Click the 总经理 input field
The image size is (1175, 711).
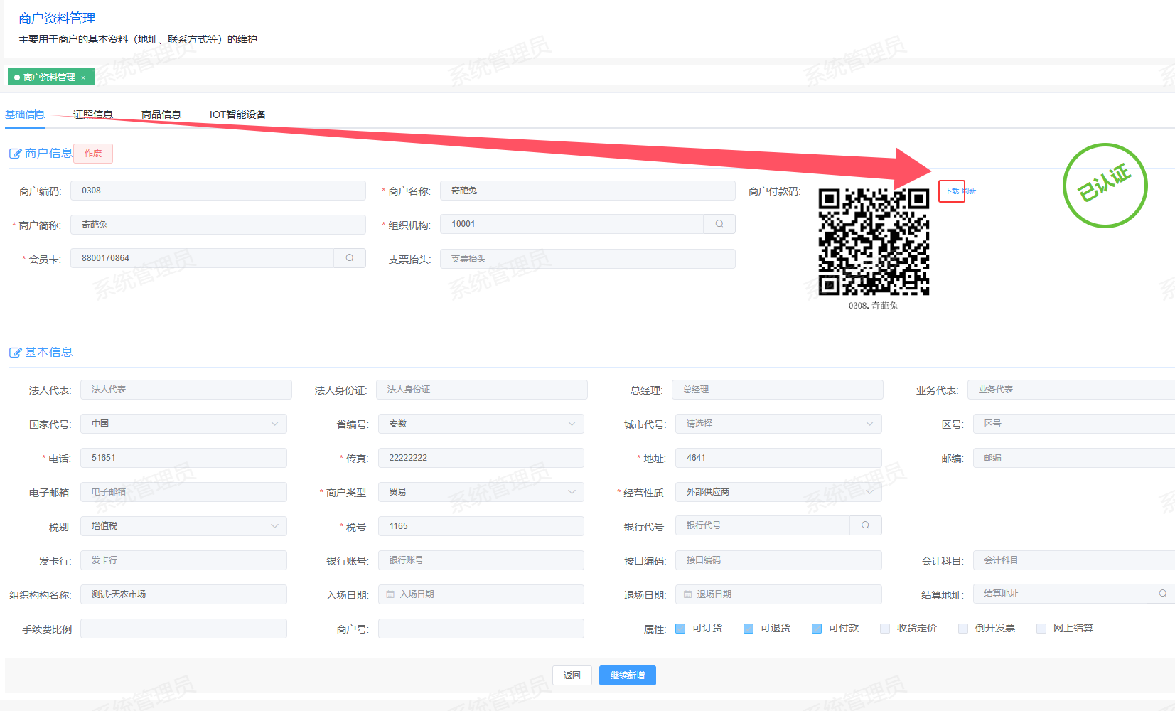778,390
